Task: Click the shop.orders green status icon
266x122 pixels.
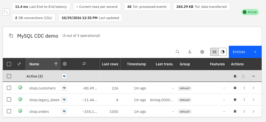Action: [x=20, y=111]
